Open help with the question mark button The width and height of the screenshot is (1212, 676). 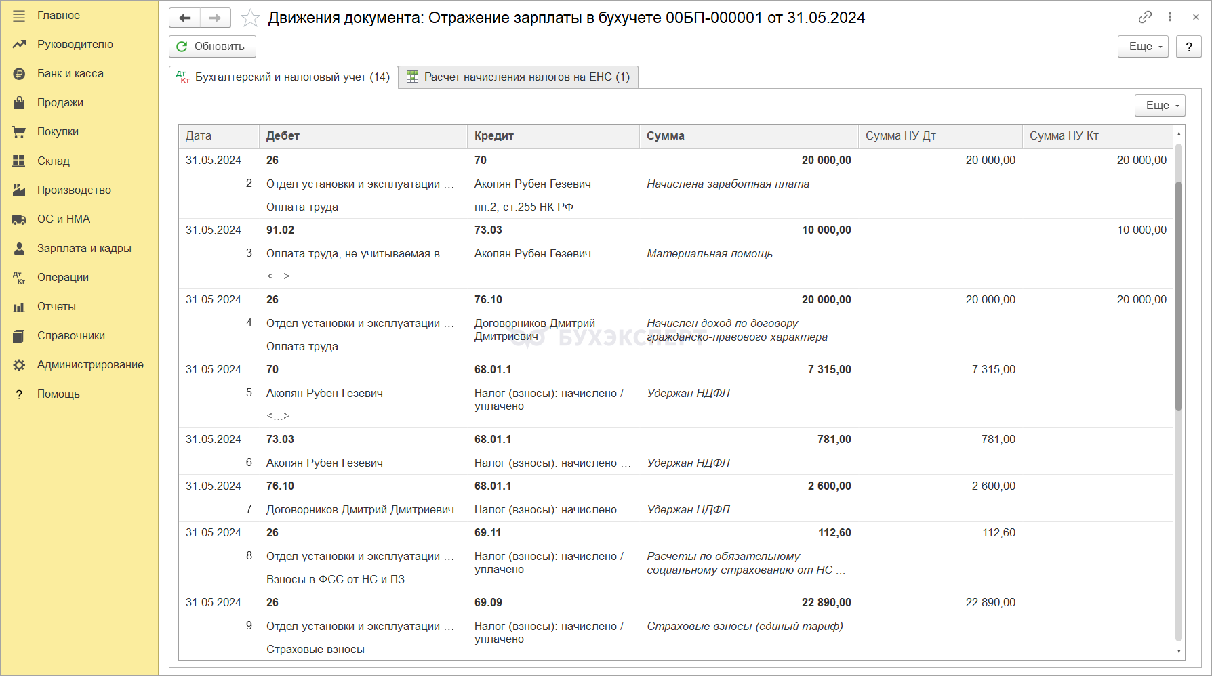(1189, 47)
